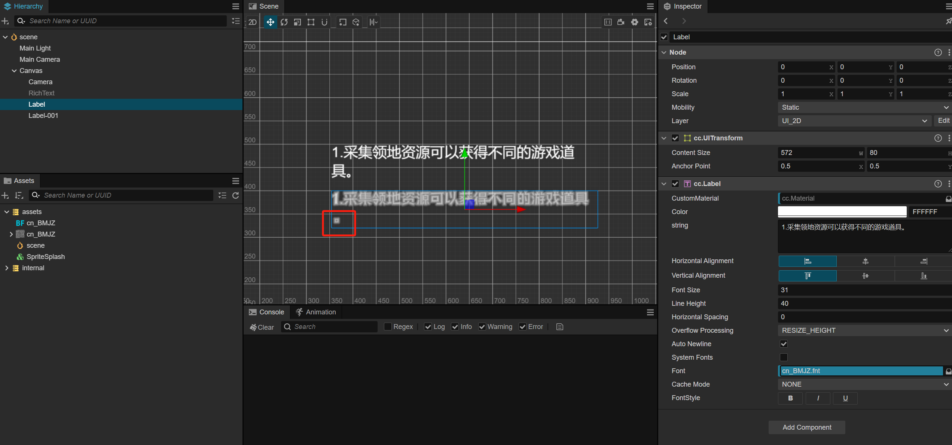Open the Mobility dropdown
This screenshot has height=445, width=952.
(864, 107)
